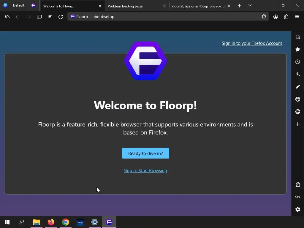The image size is (304, 228).
Task: Add a new sidebar web panel
Action: click(297, 124)
